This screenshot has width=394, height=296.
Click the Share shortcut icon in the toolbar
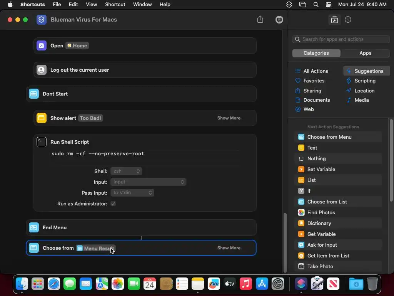pos(260,19)
